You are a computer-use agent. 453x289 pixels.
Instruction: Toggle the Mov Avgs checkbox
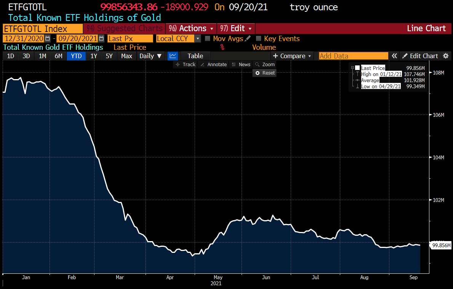[207, 38]
